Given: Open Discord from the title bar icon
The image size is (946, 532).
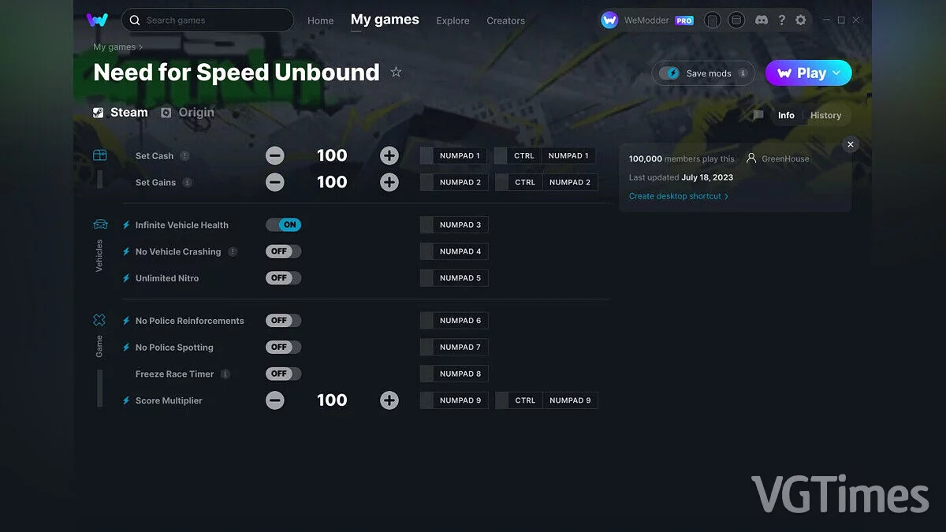Looking at the screenshot, I should pyautogui.click(x=761, y=20).
